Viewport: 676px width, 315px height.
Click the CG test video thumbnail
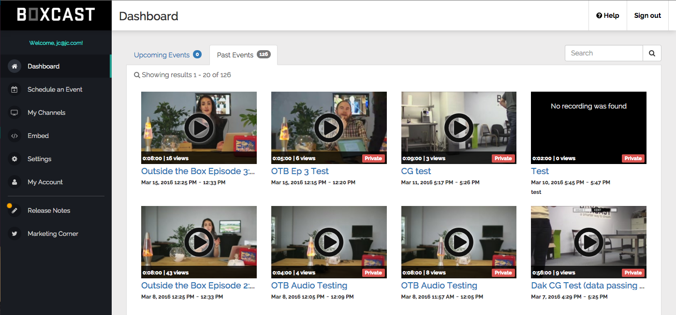[x=458, y=127]
